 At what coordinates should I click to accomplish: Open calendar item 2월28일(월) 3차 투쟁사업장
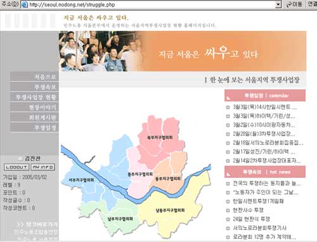[x=264, y=134]
